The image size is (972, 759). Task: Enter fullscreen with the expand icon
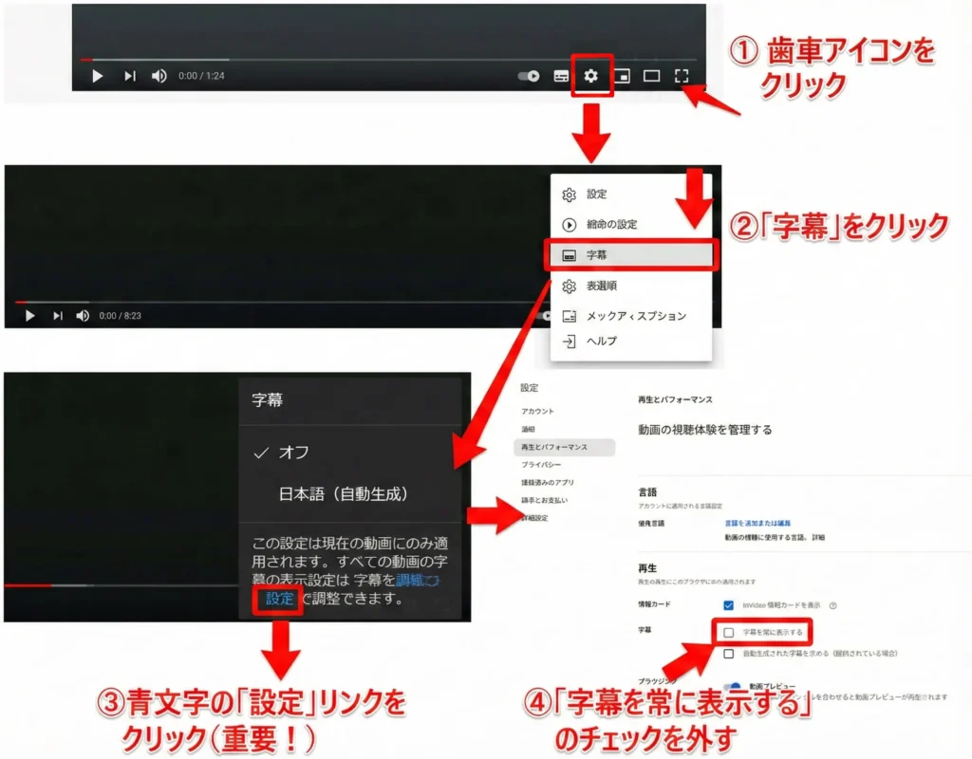point(682,75)
